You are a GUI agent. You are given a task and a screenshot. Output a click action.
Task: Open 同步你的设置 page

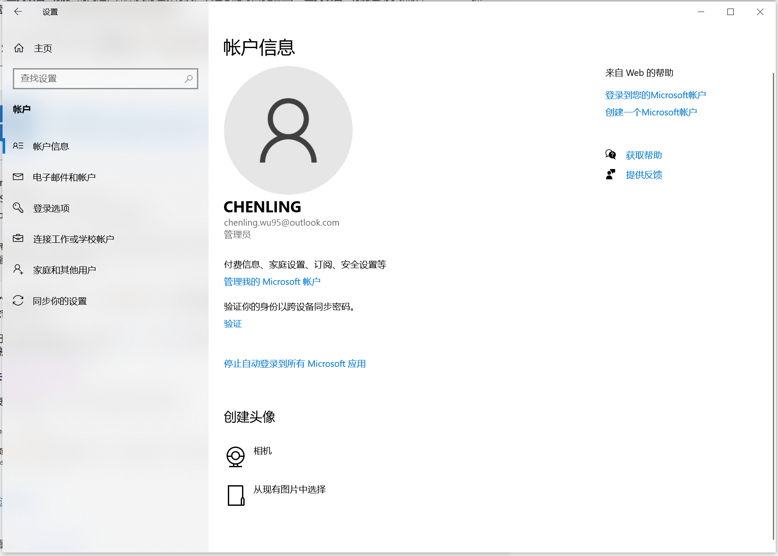click(x=105, y=301)
